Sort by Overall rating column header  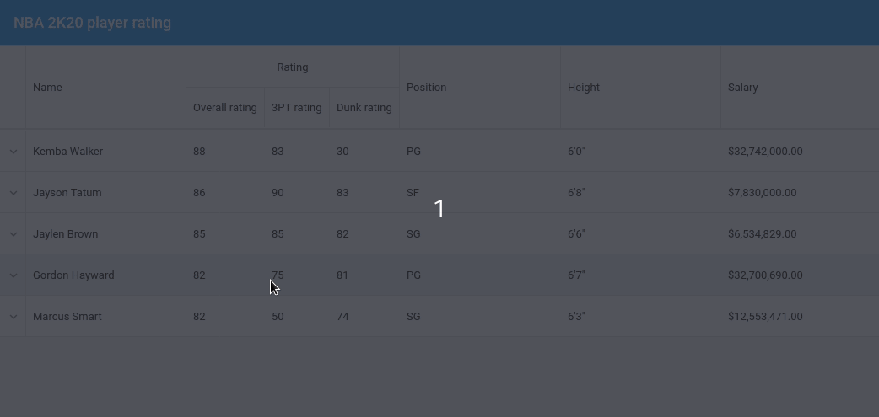pos(224,108)
